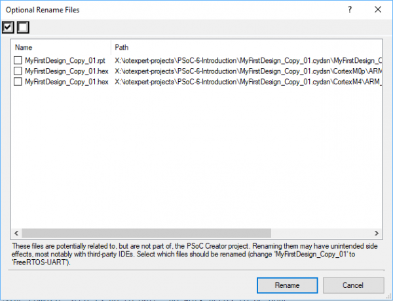Click the horizontal scrollbar left arrow
Viewport: 393px width, 301px height.
tap(16, 233)
